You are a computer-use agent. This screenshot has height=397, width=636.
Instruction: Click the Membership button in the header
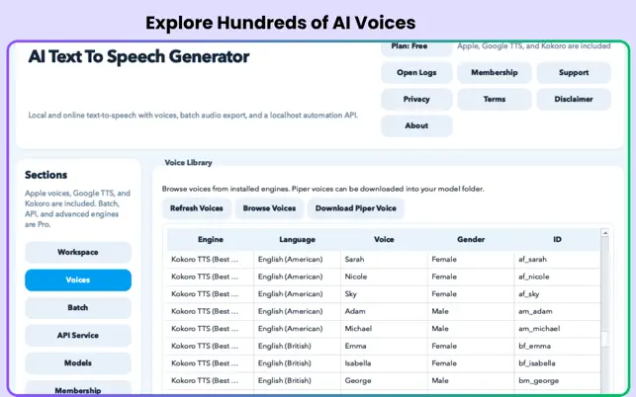[494, 72]
